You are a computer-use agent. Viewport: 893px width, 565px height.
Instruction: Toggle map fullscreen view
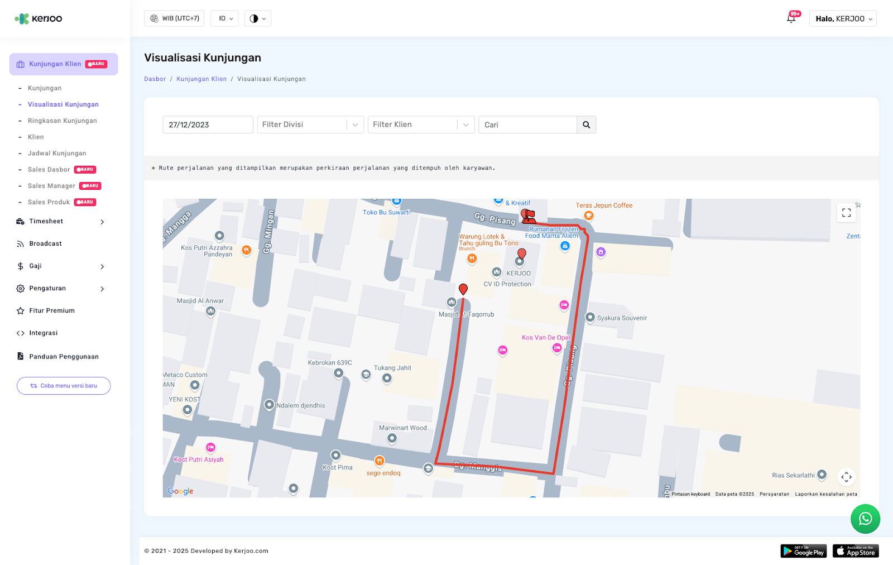(846, 213)
